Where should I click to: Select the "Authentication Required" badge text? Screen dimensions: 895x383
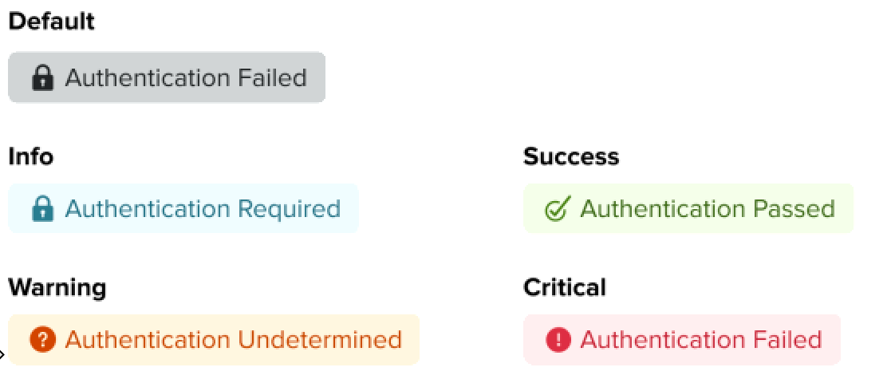click(203, 209)
